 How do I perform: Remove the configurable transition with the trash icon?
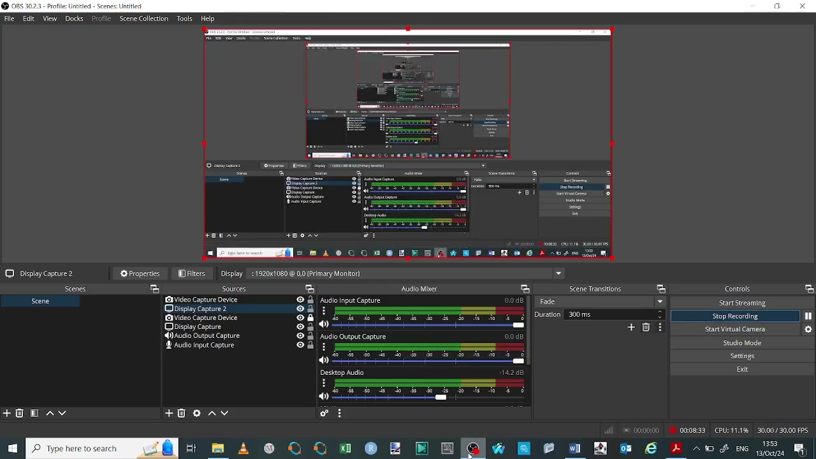pos(646,328)
